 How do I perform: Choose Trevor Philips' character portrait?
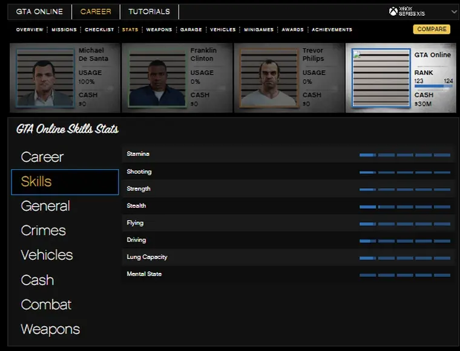pyautogui.click(x=268, y=77)
